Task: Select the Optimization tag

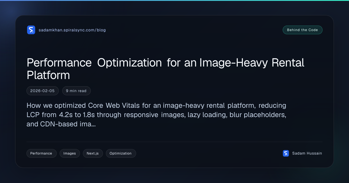Action: tap(121, 153)
